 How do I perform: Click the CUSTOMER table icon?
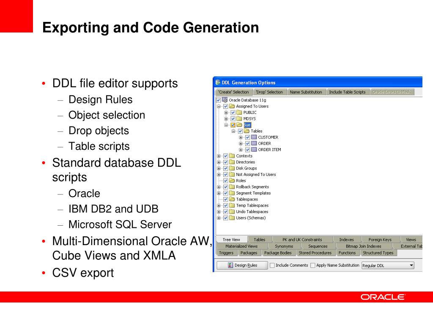(x=254, y=137)
